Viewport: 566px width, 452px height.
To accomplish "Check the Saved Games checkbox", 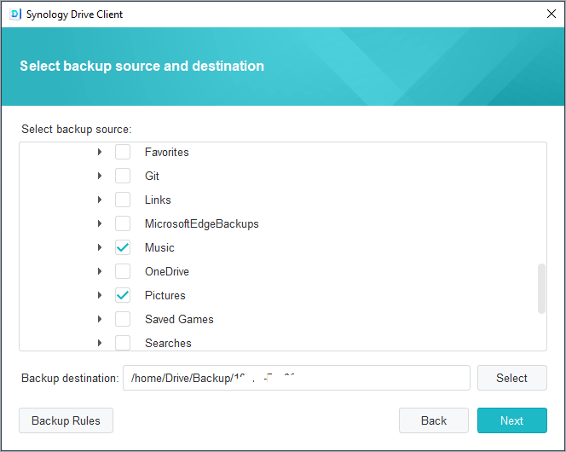I will coord(123,319).
